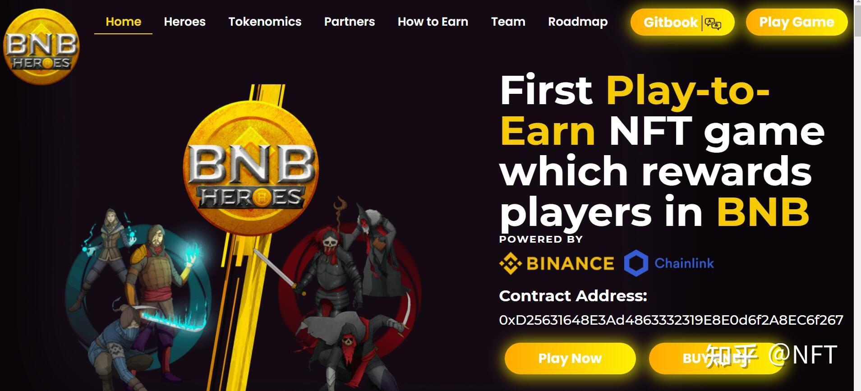Click the page vertical scrollbar thumb
Viewport: 861px width, 391px height.
tap(857, 18)
